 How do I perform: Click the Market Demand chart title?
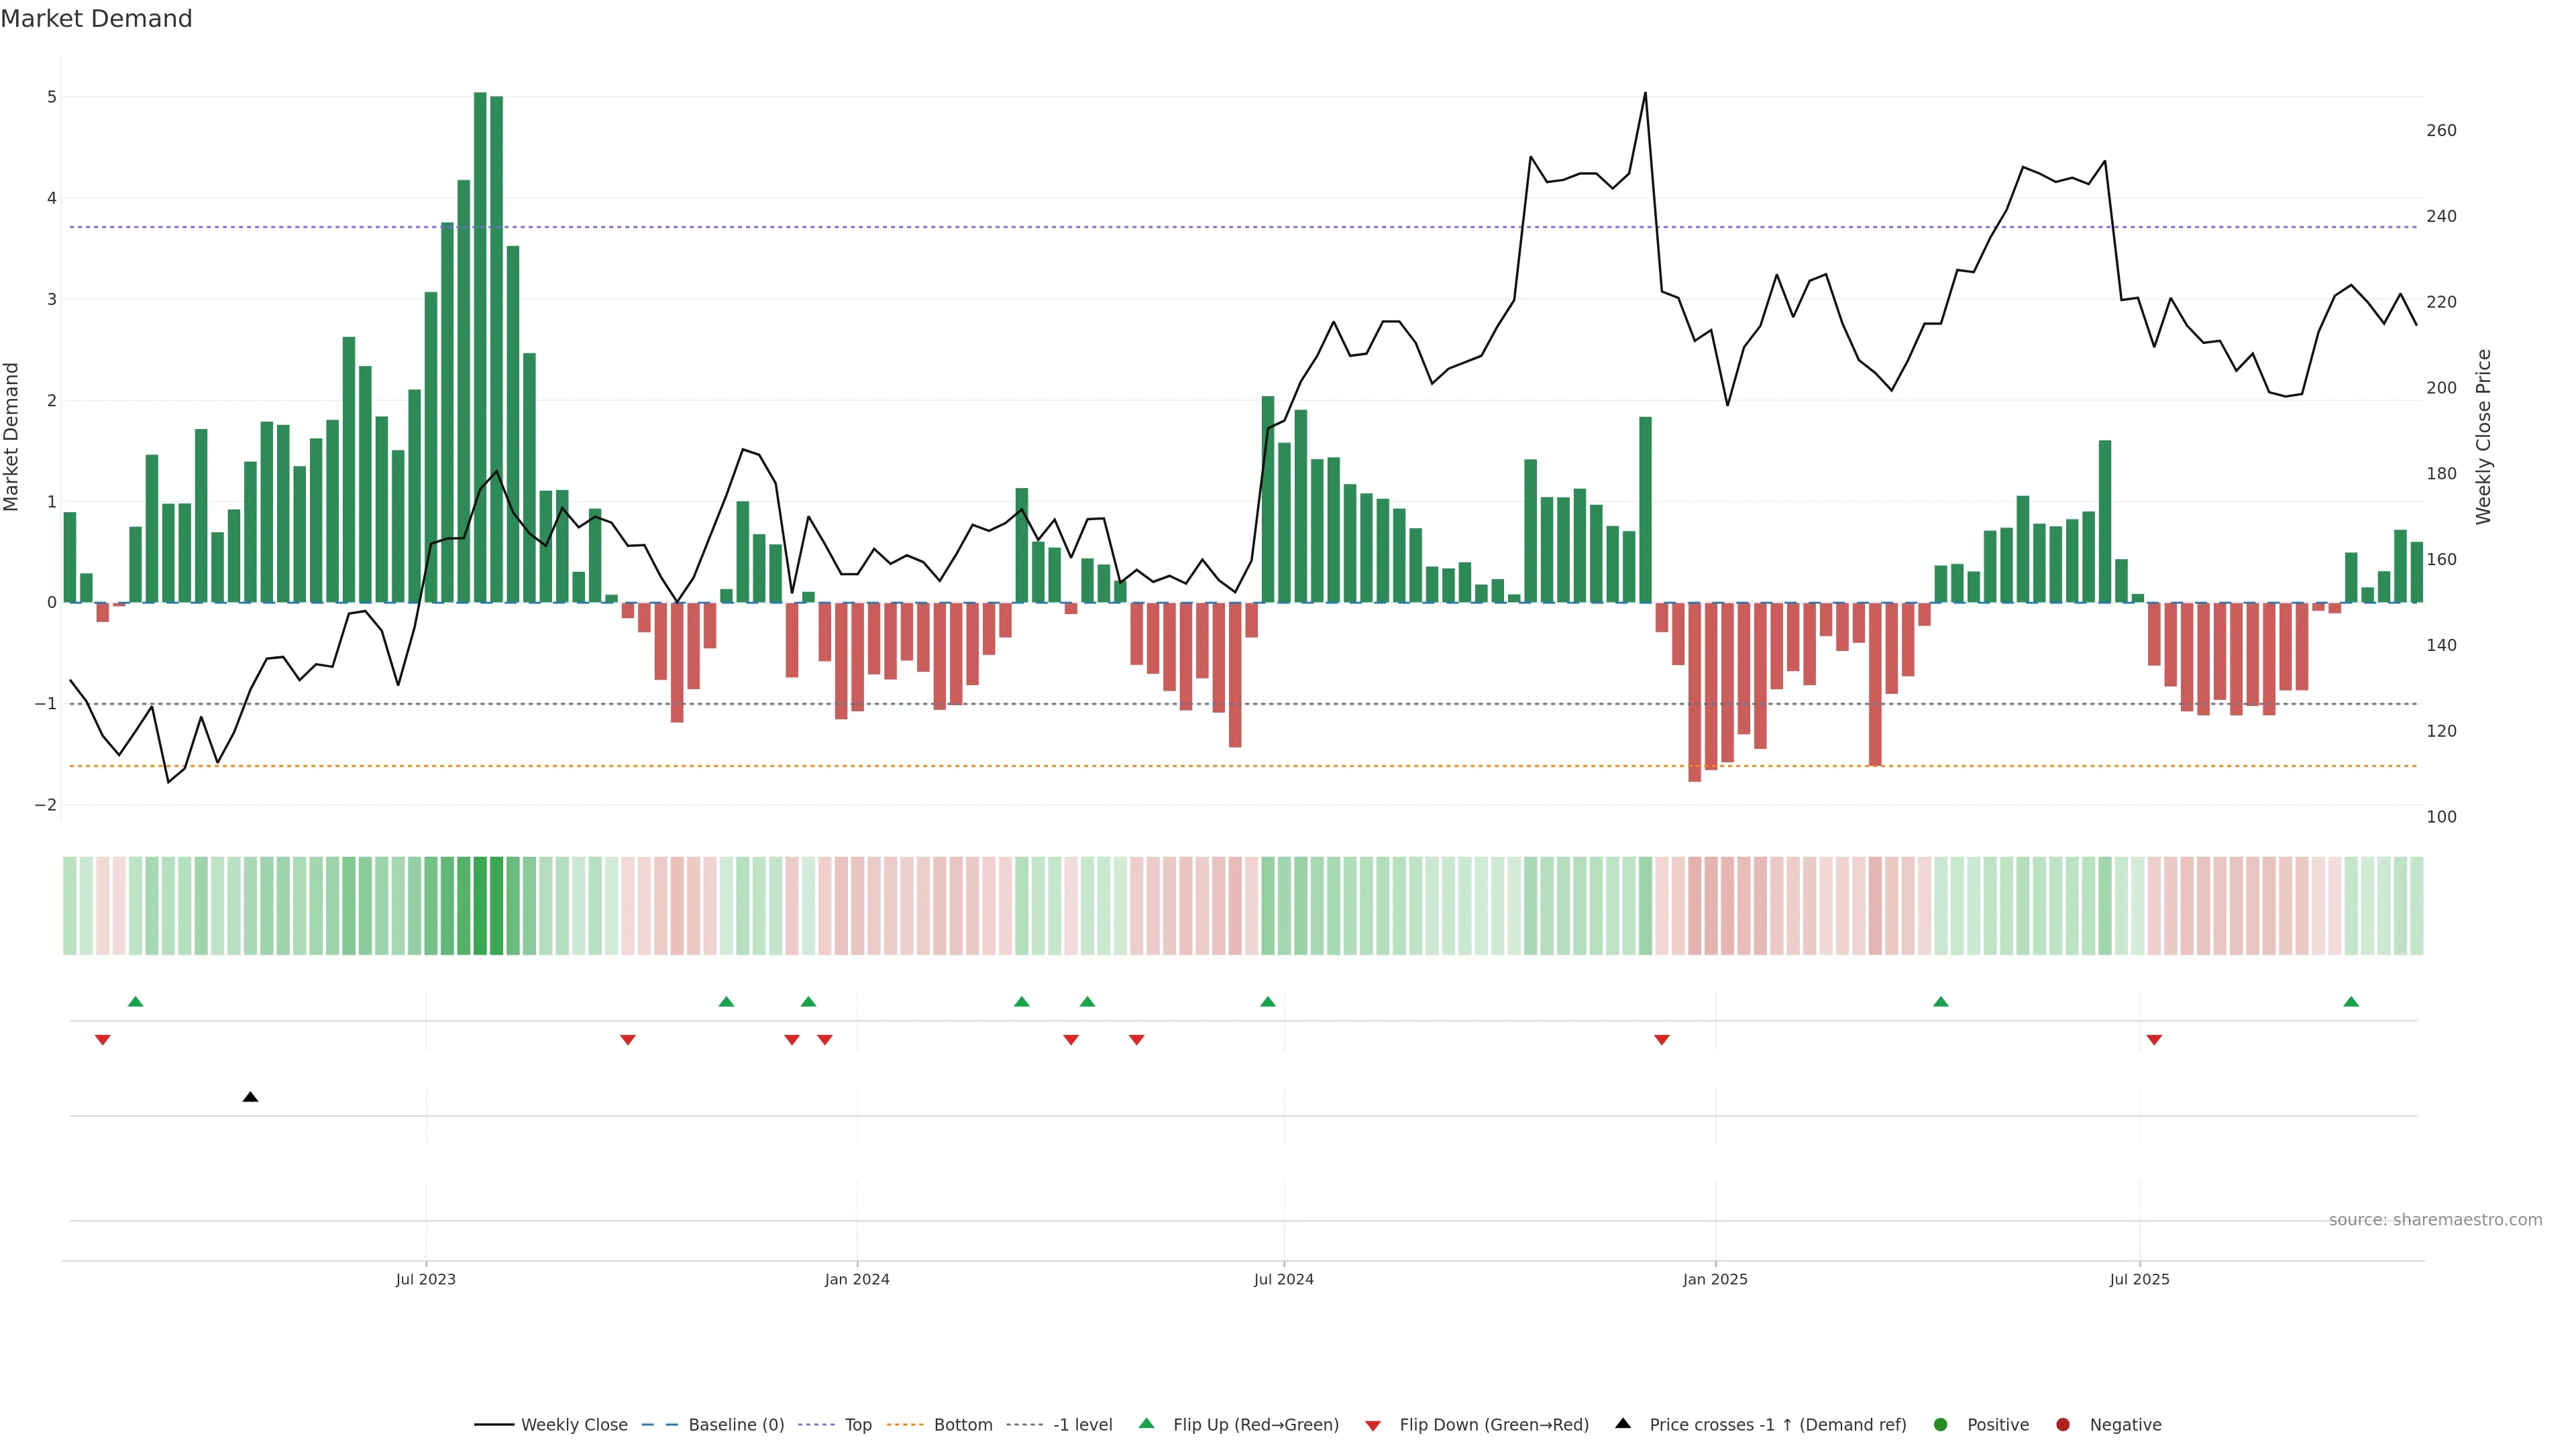click(x=96, y=19)
